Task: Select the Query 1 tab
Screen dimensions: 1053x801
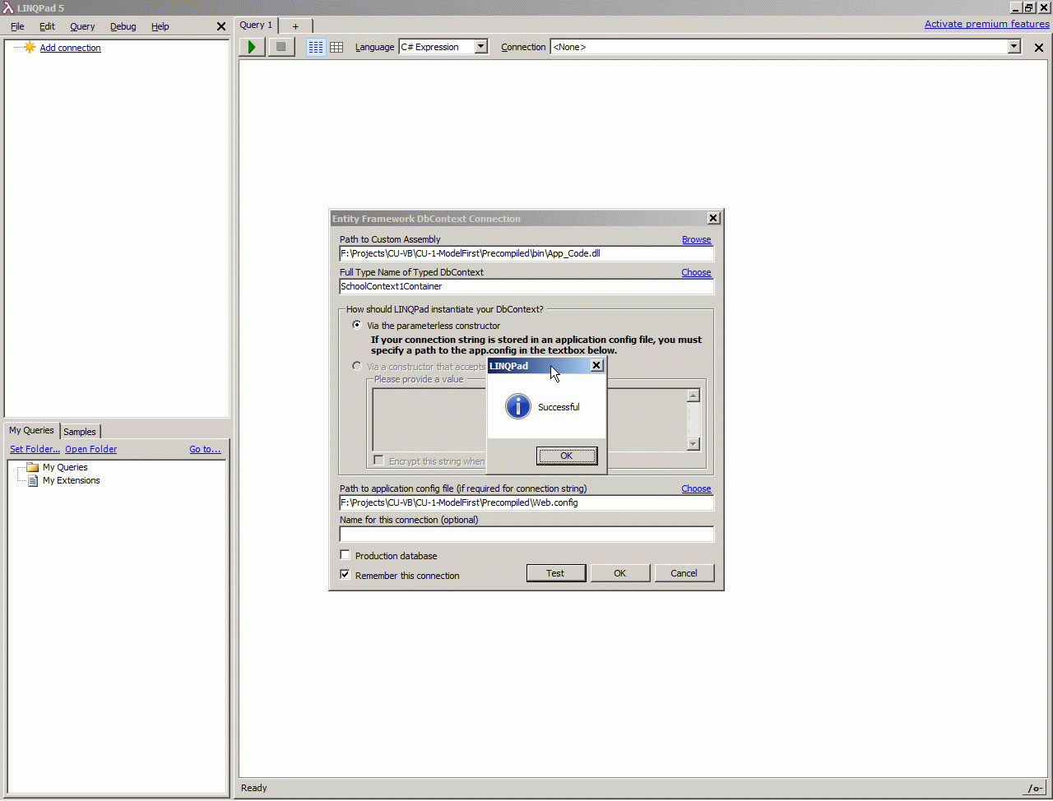Action: point(257,25)
